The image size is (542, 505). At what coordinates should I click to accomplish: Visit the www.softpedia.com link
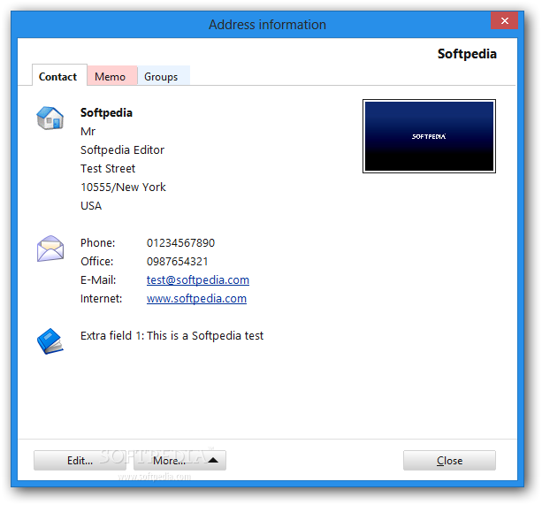point(196,299)
